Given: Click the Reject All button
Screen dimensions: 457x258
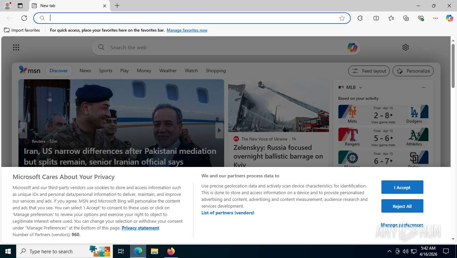Looking at the screenshot, I should pos(402,206).
